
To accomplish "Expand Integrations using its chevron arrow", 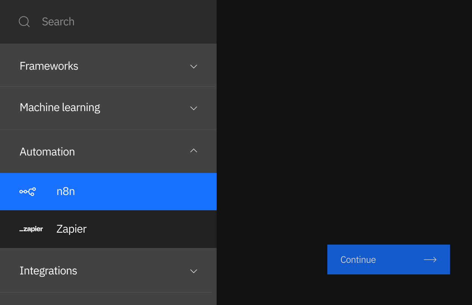I will pyautogui.click(x=193, y=271).
